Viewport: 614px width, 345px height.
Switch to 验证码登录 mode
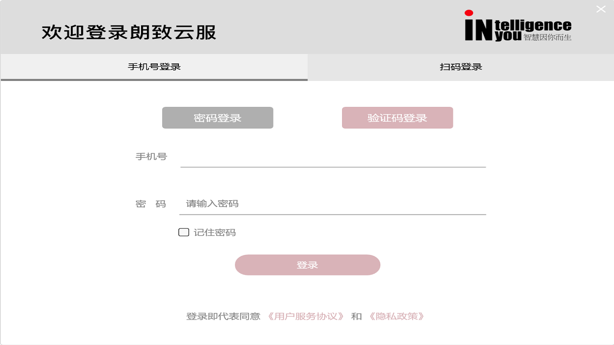click(x=397, y=117)
